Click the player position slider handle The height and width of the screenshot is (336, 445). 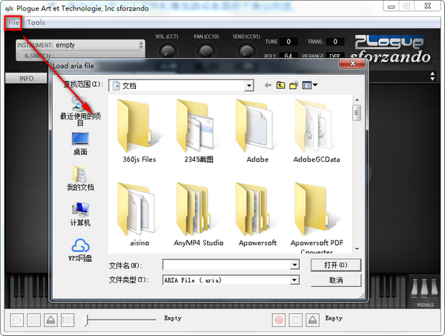pos(85,320)
